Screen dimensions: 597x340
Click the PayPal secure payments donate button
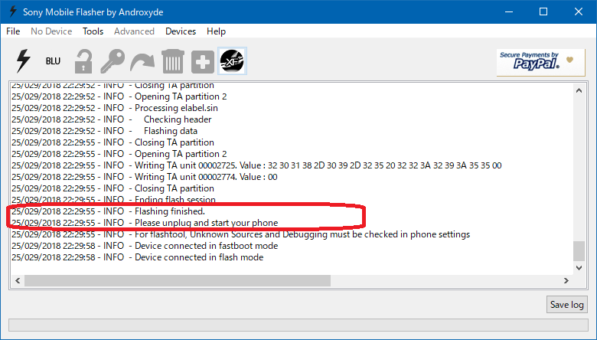click(x=540, y=63)
